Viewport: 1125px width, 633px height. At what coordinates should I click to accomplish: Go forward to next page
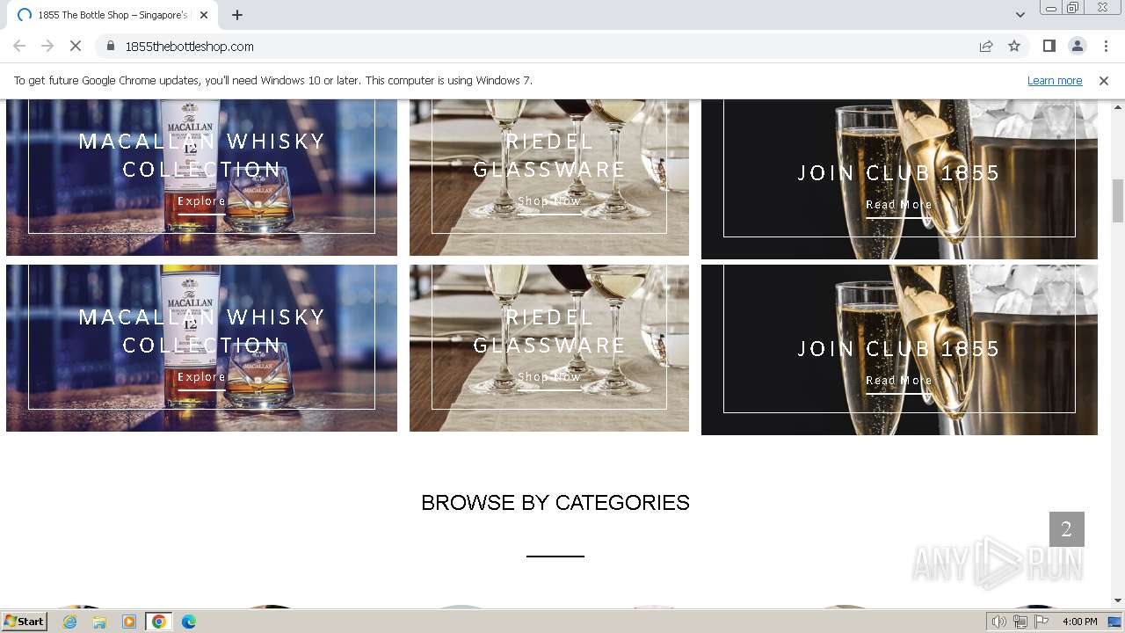[x=47, y=46]
